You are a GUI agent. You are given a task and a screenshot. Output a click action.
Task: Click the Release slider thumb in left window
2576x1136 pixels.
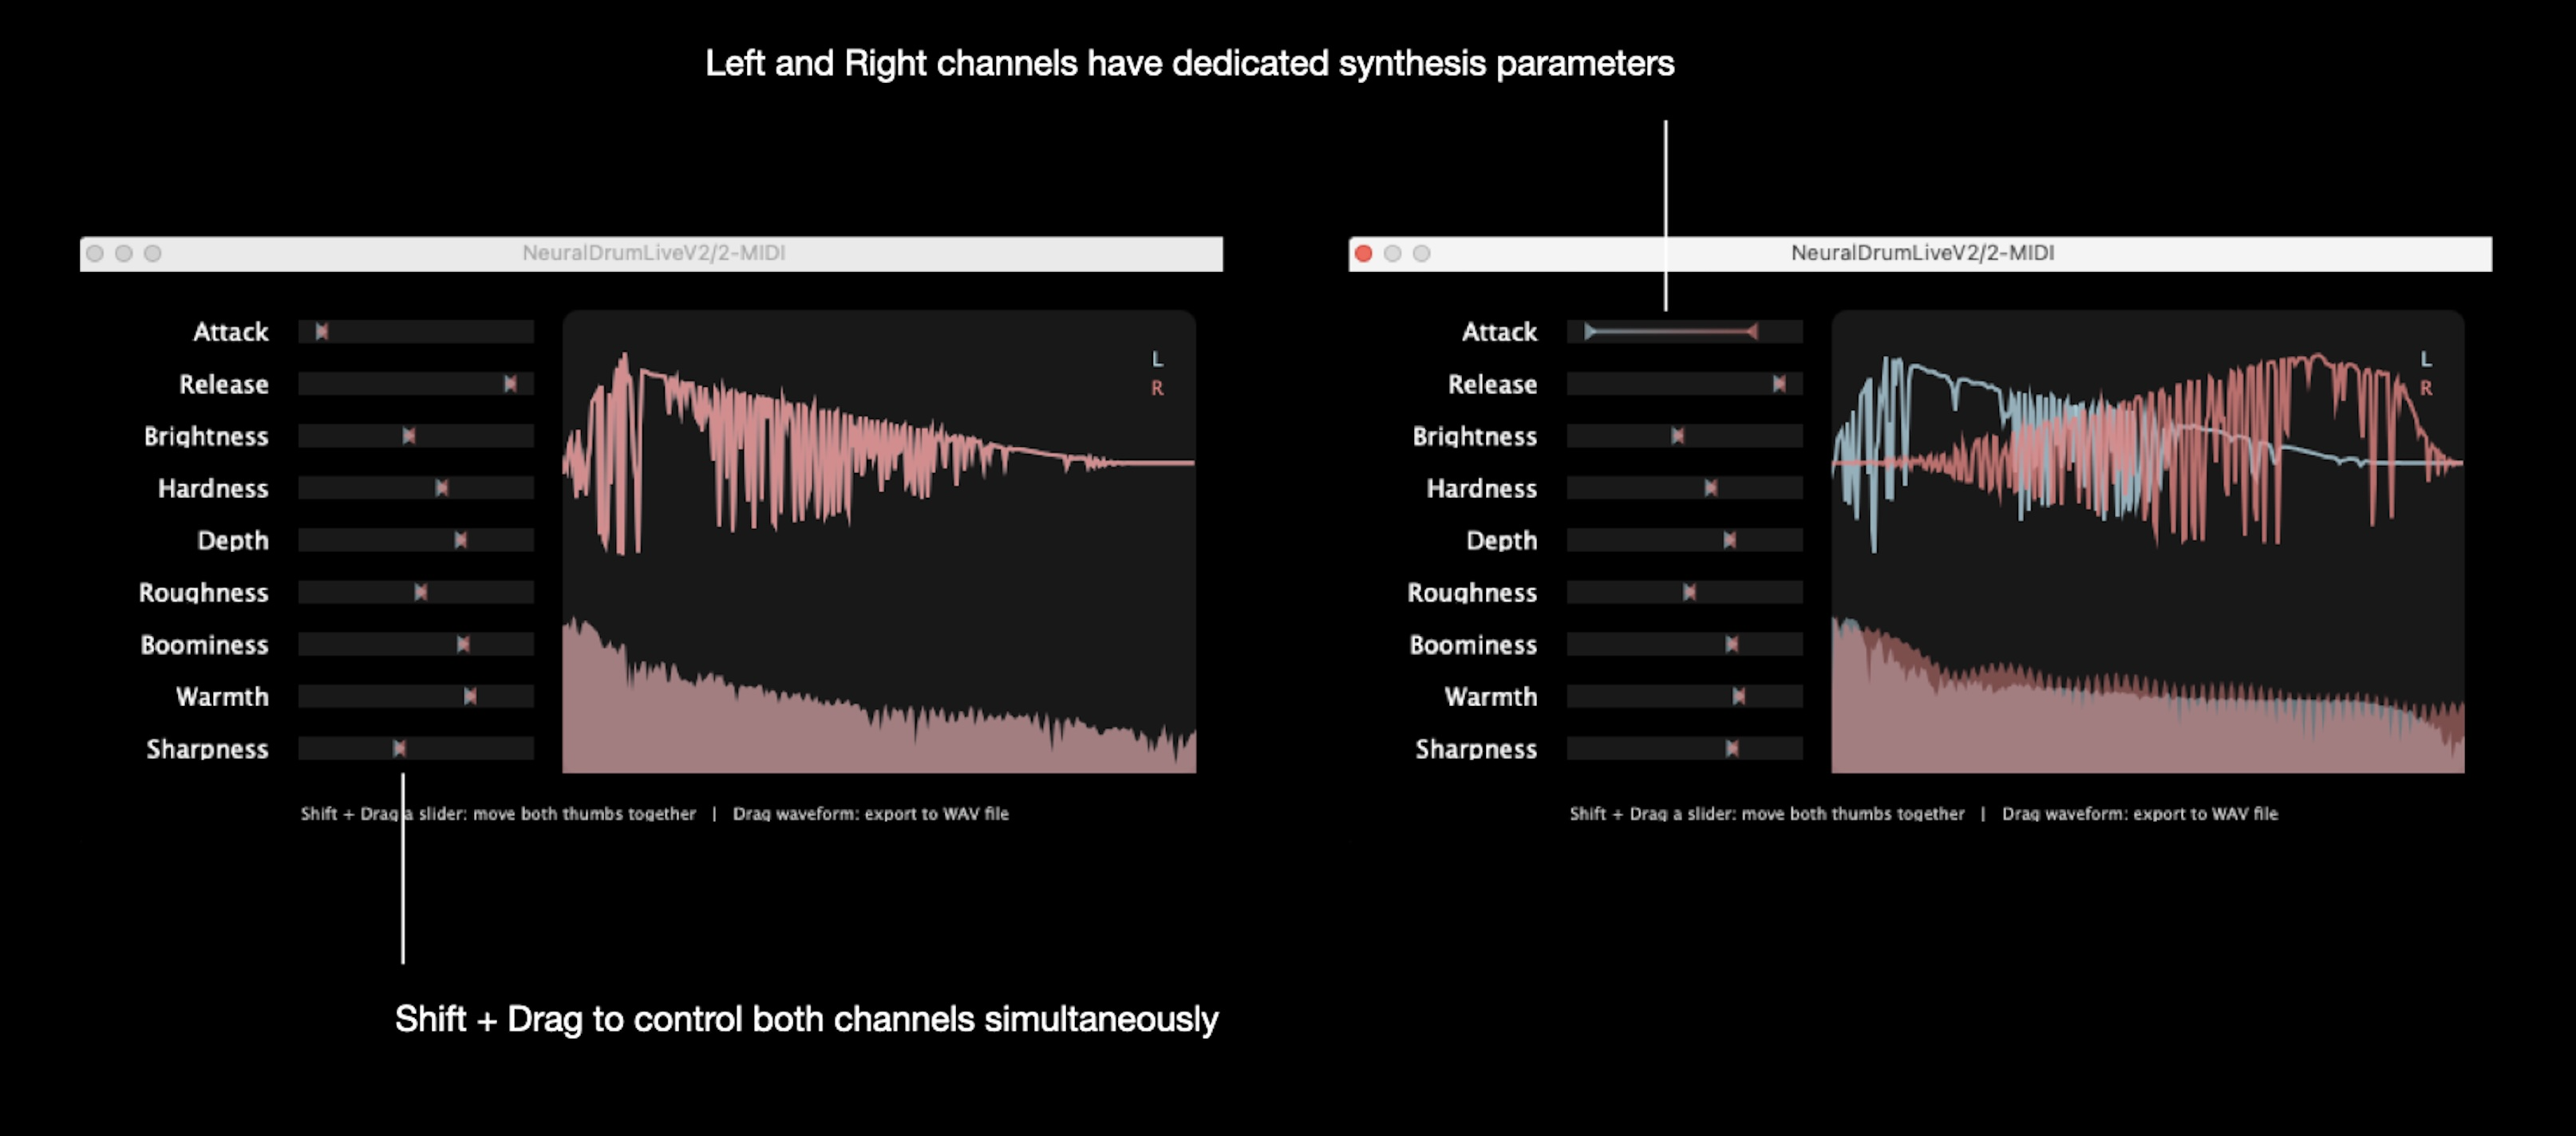click(510, 384)
